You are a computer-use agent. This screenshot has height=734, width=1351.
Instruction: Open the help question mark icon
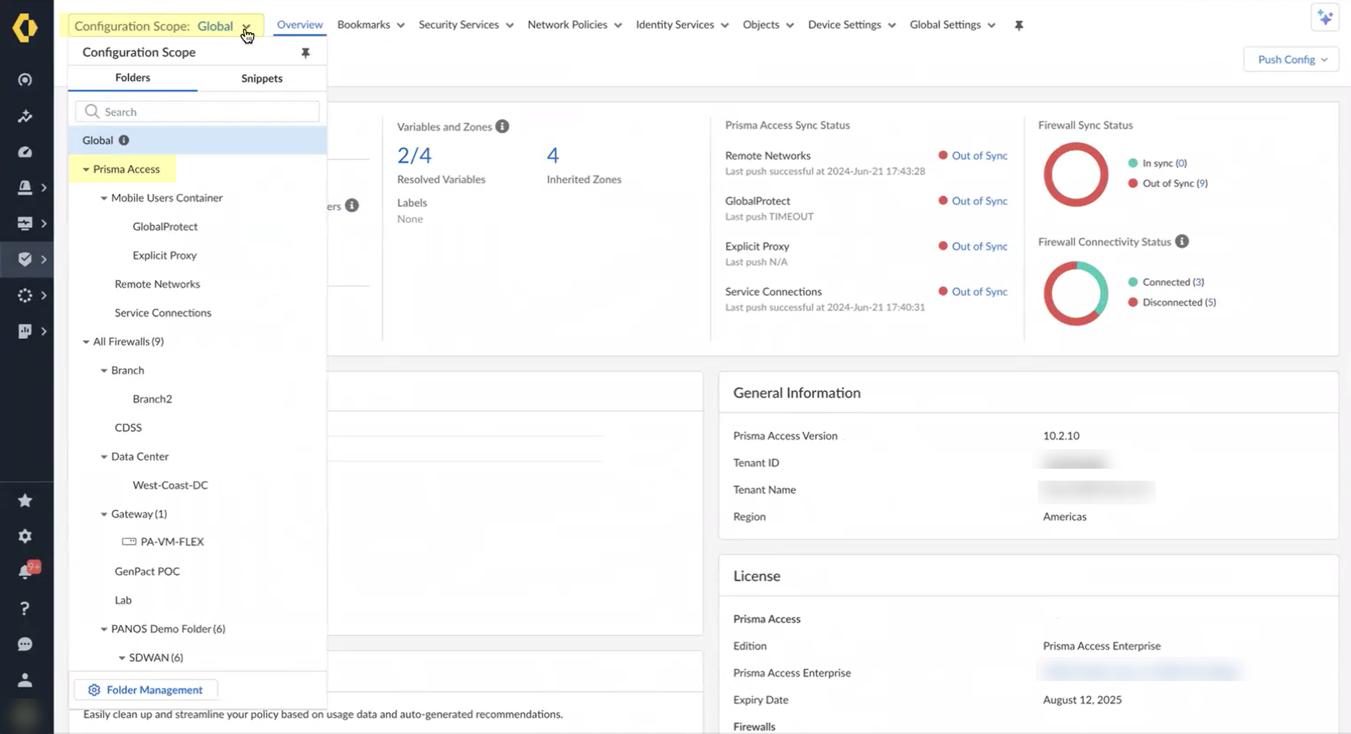[25, 608]
